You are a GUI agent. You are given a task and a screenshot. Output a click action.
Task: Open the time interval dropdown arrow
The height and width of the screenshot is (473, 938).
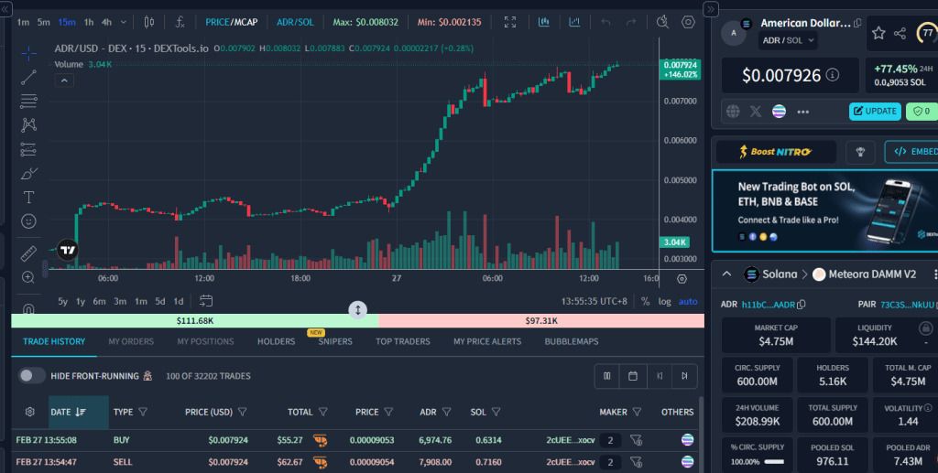[124, 22]
